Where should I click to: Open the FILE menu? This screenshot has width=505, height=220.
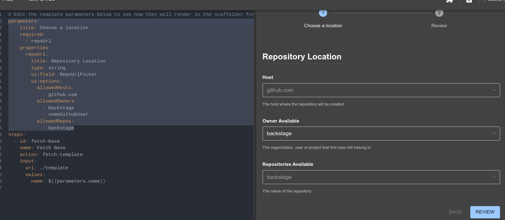(8, 1)
